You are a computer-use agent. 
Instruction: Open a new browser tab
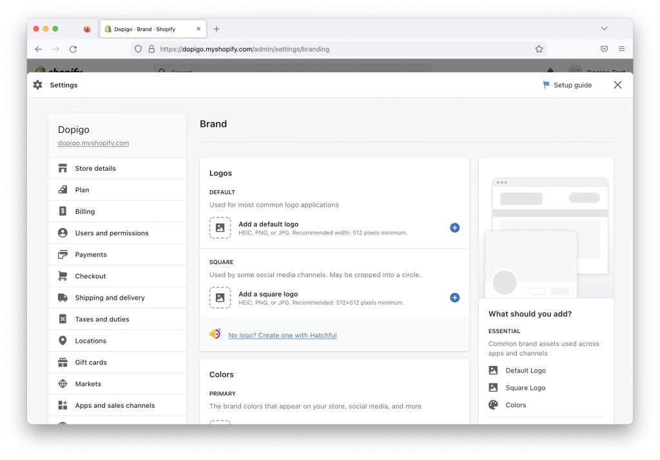[x=217, y=29]
